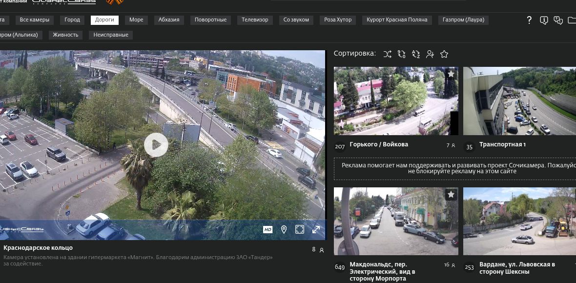Open the question-and-answer chat bubbles icon
Screen dimensions: 576x283
[x=558, y=20]
